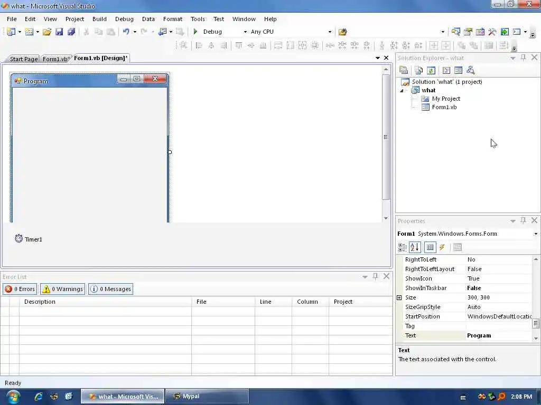
Task: Click the Save All toolbar icon
Action: [x=71, y=32]
